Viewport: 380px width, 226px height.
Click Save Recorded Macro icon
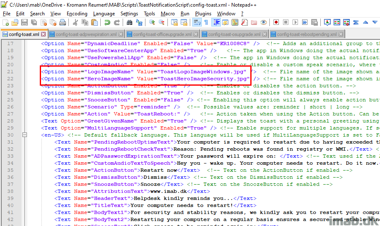click(x=315, y=22)
